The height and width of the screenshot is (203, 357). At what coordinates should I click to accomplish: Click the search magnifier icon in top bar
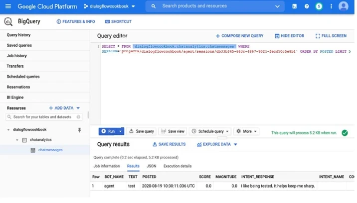[x=154, y=6]
